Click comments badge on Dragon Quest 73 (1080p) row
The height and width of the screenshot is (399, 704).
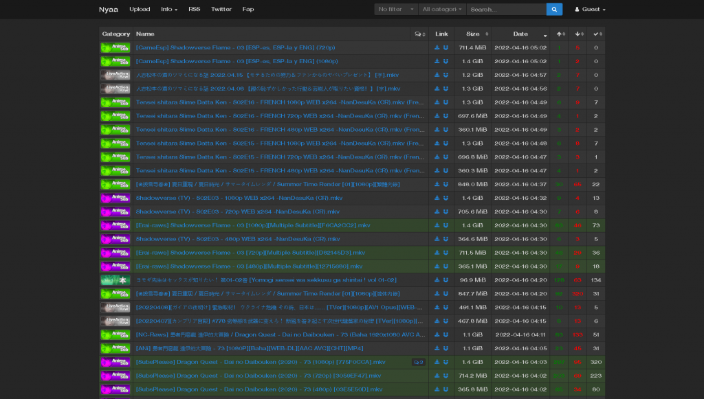(x=418, y=362)
